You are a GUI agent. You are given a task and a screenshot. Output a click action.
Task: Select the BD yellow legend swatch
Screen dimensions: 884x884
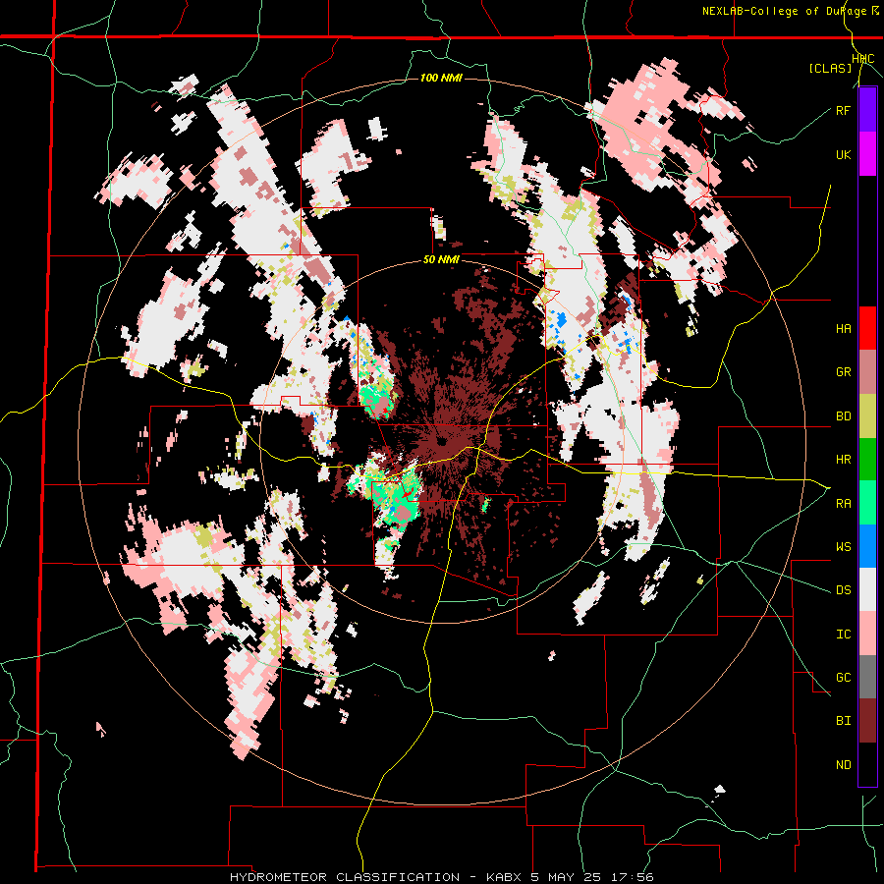867,415
